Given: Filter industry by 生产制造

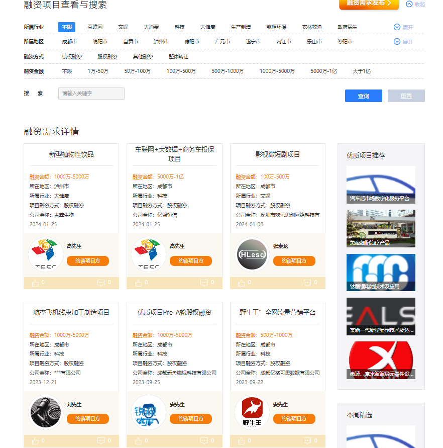Looking at the screenshot, I should click(241, 27).
